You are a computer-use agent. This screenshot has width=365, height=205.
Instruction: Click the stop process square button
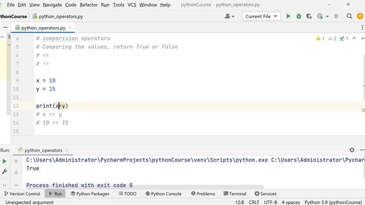point(336,17)
